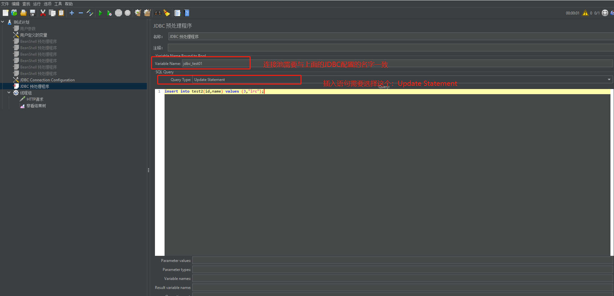Open the 工具 menu

[58, 4]
